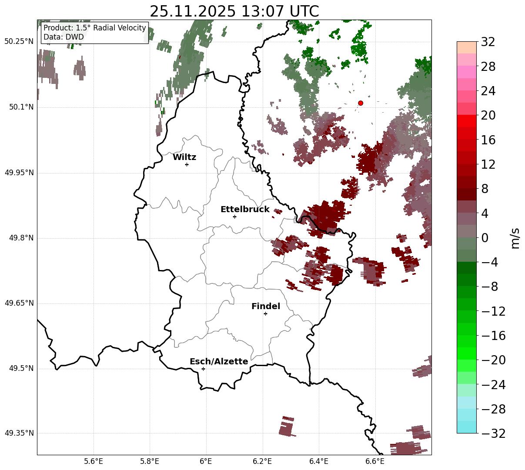Click the −28 colorbar tick label

(x=493, y=409)
